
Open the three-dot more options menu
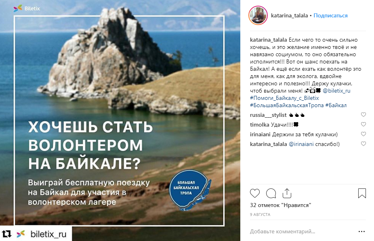[361, 231]
